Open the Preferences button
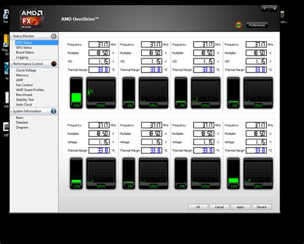The height and width of the screenshot is (244, 304). (257, 25)
